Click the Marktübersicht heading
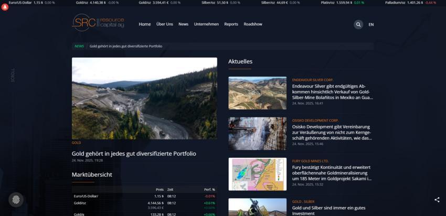Screen dimensions: 446x216 [92, 175]
